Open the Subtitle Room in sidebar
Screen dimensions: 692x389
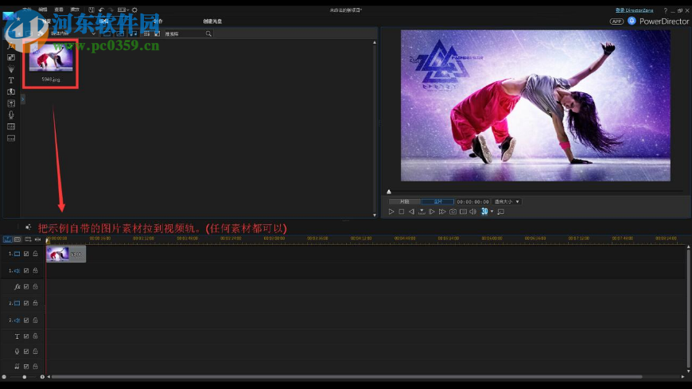click(11, 138)
